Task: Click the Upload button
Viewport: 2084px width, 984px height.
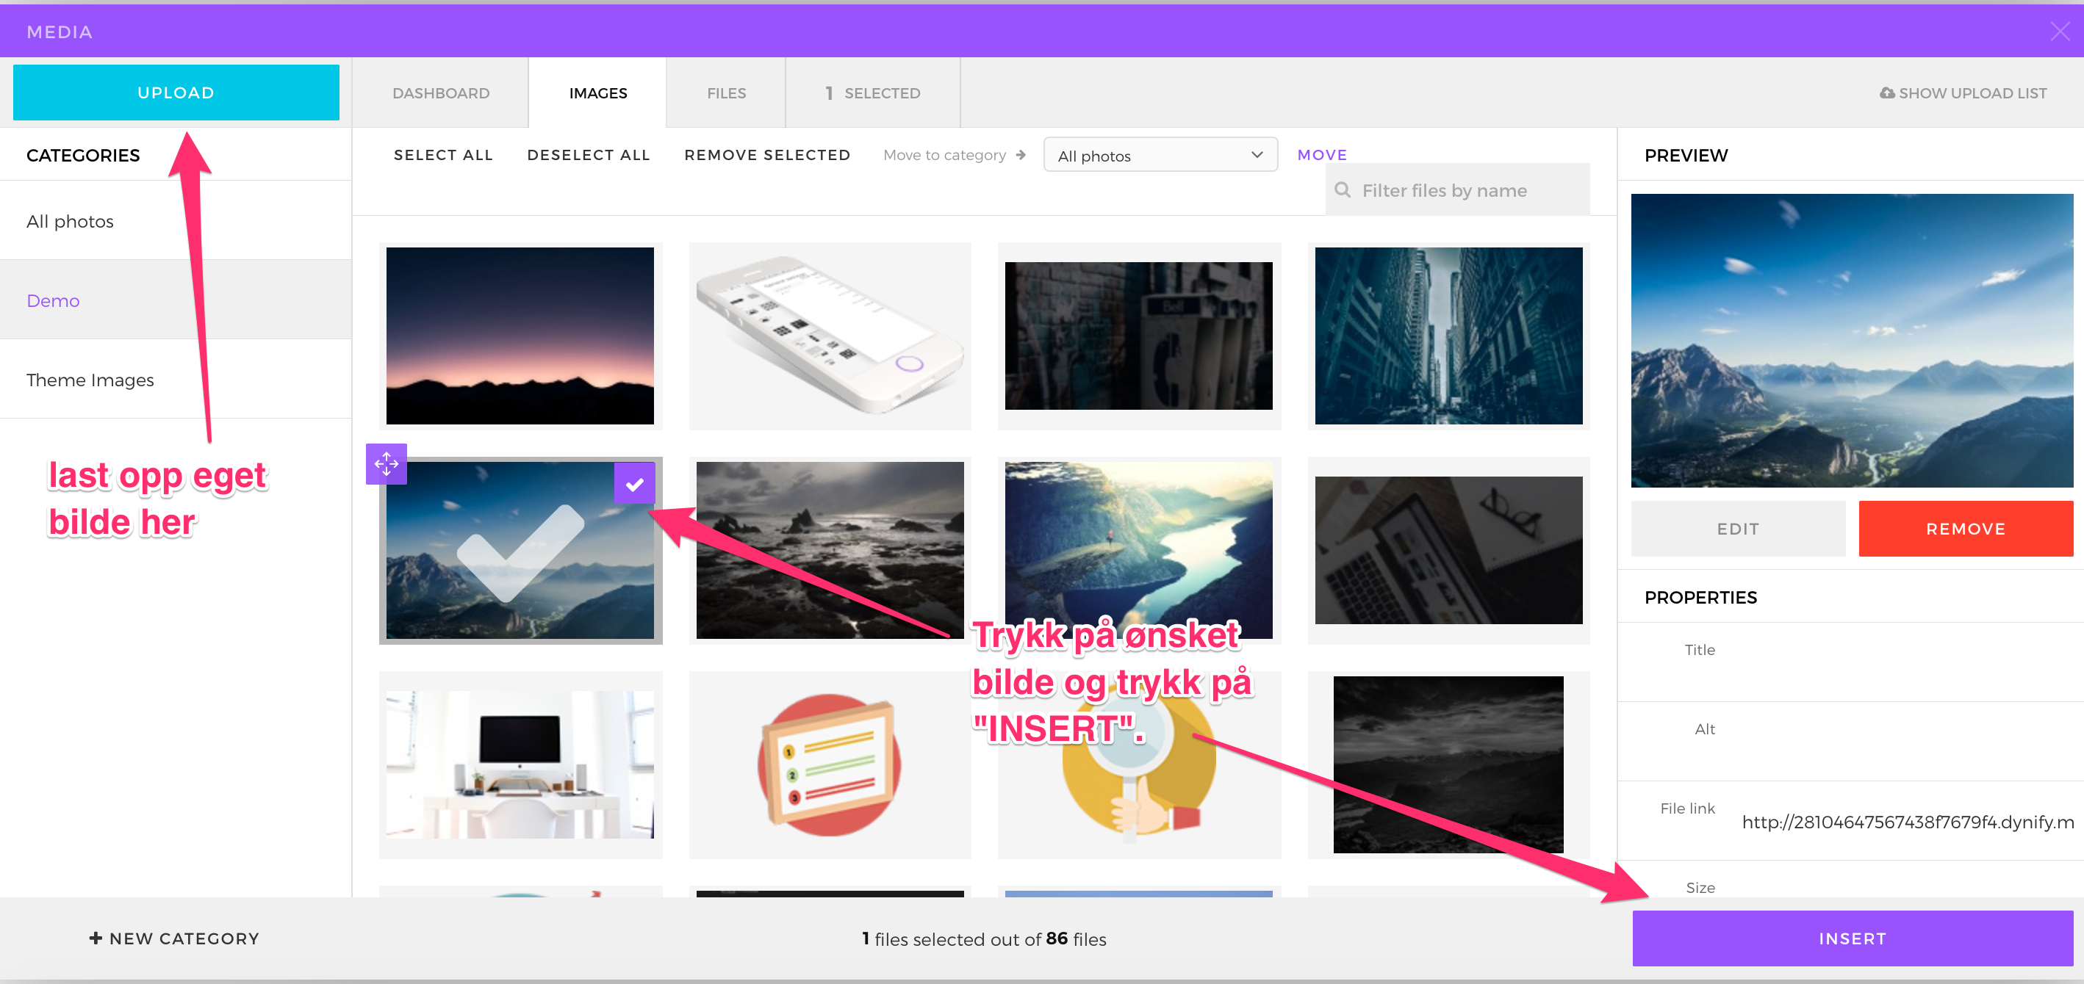Action: pos(176,93)
